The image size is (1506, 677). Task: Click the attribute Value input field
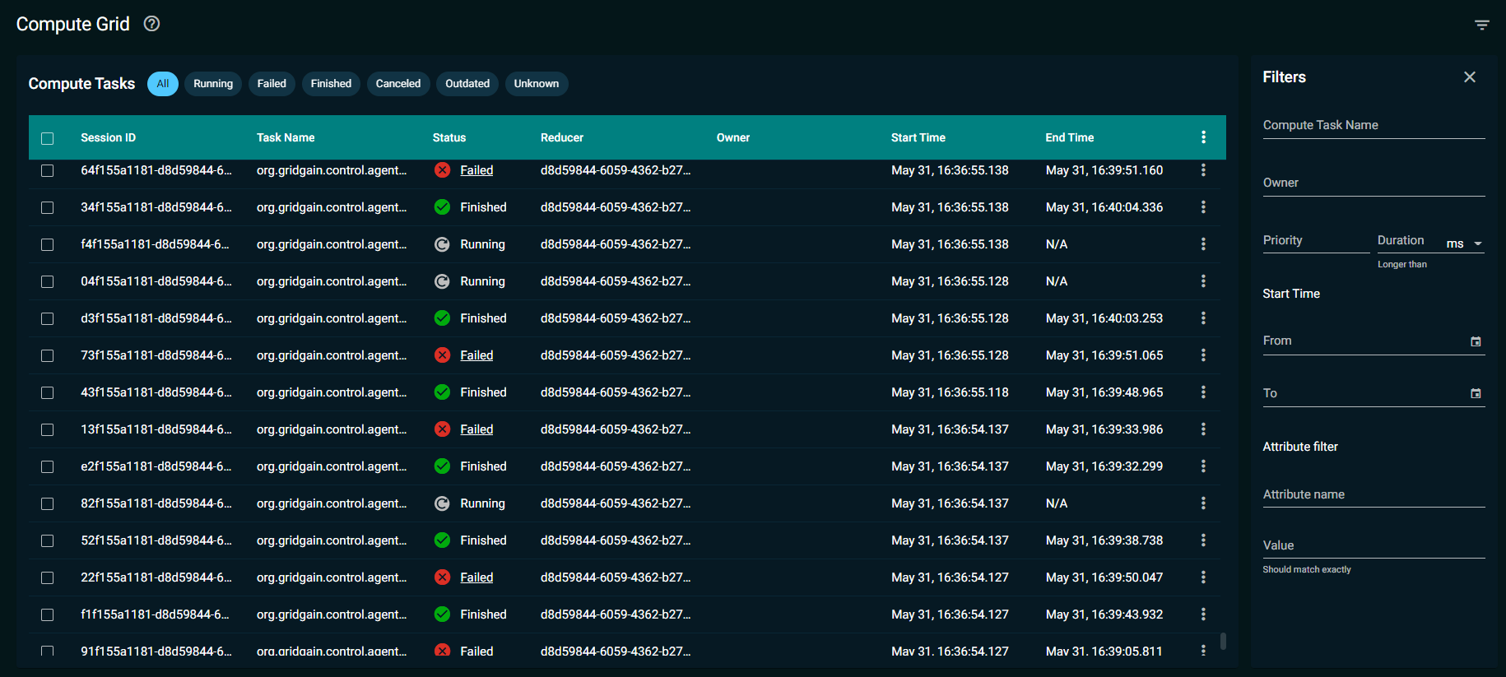[x=1374, y=545]
